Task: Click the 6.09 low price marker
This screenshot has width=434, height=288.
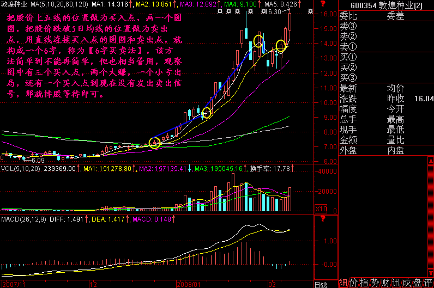Action: (x=36, y=161)
